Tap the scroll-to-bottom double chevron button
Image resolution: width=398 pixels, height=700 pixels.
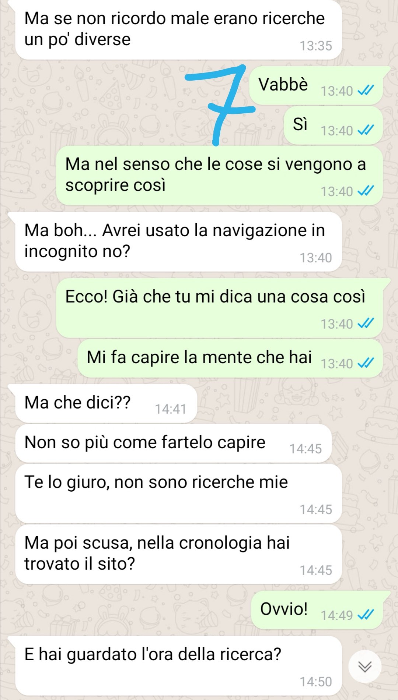365,667
